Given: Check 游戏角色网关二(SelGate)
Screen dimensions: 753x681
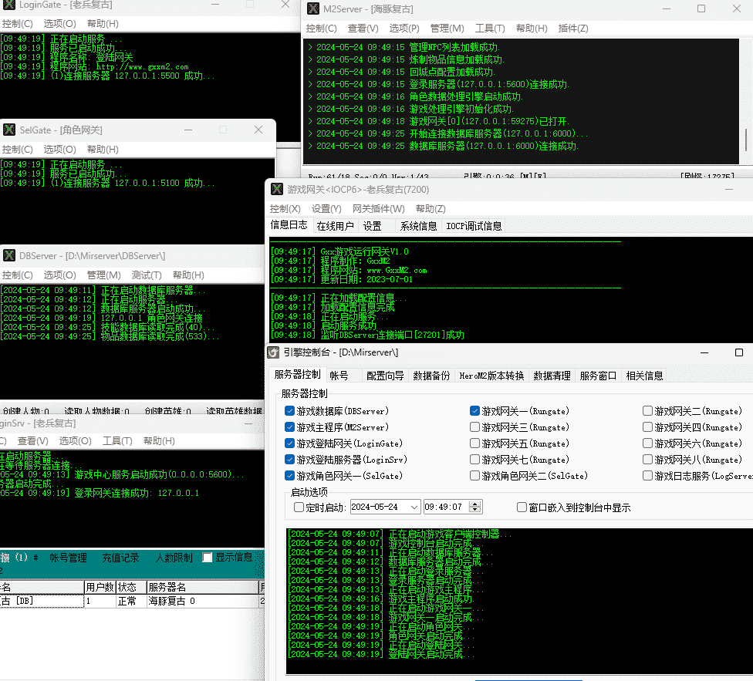Looking at the screenshot, I should [x=474, y=476].
